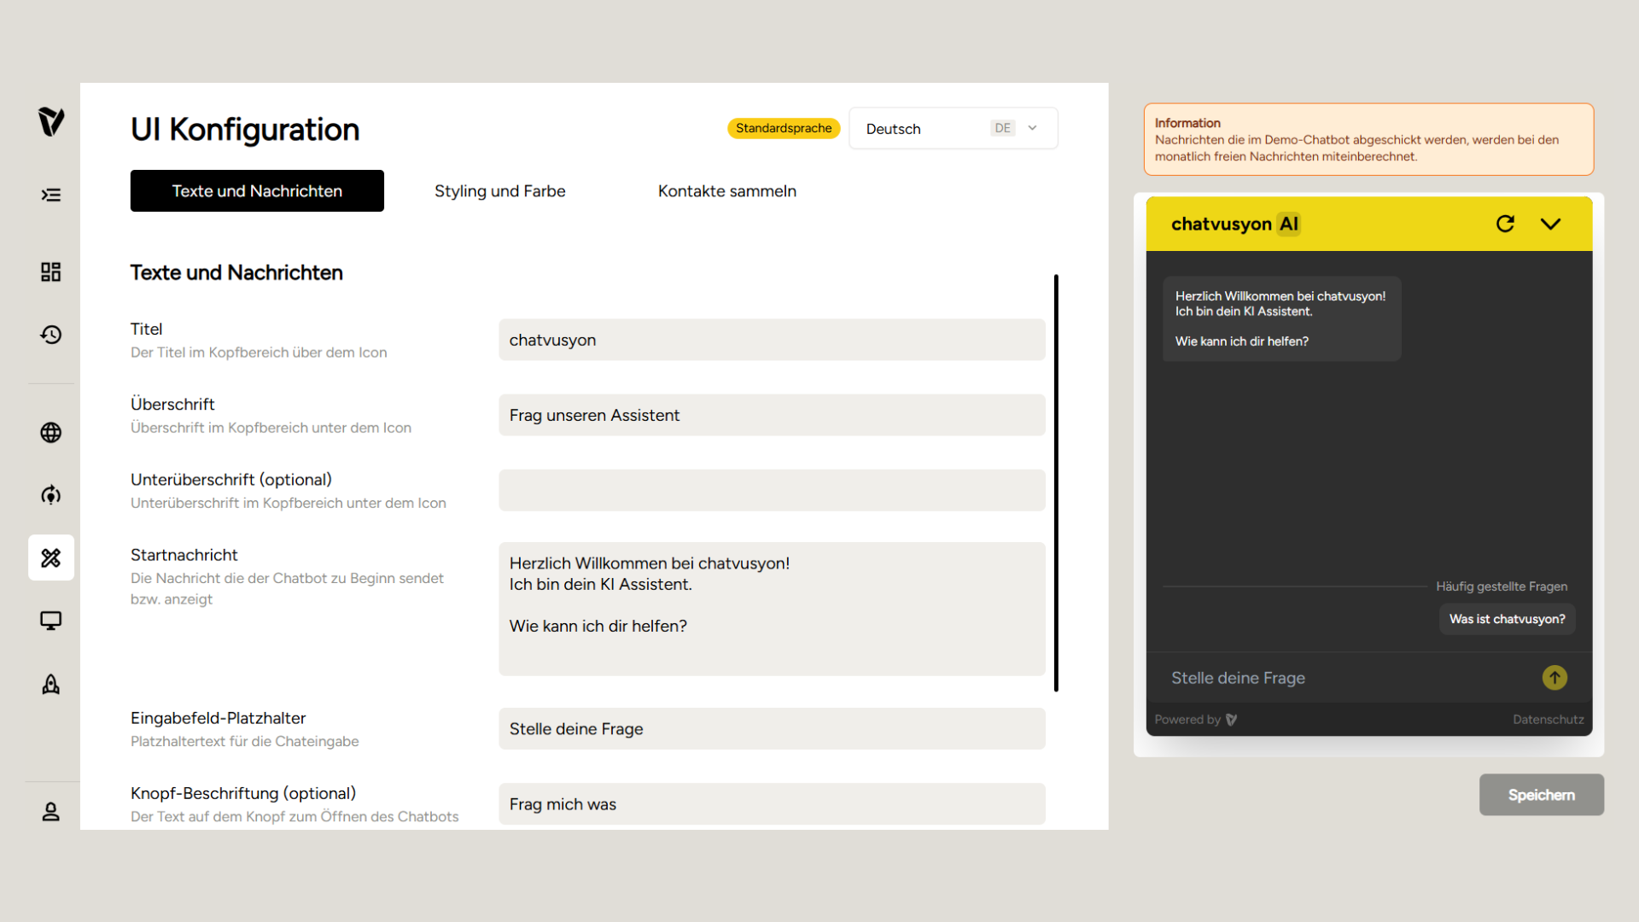Select Texte und Nachrichten tab
The image size is (1639, 922).
click(257, 191)
